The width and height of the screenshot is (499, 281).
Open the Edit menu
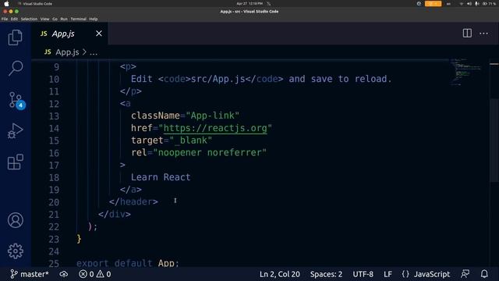pos(14,19)
